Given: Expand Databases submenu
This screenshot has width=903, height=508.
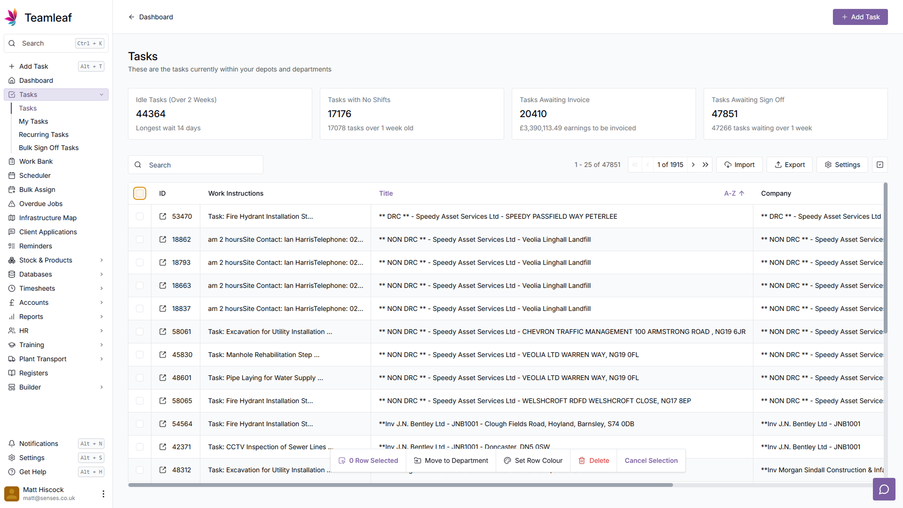Looking at the screenshot, I should [102, 274].
